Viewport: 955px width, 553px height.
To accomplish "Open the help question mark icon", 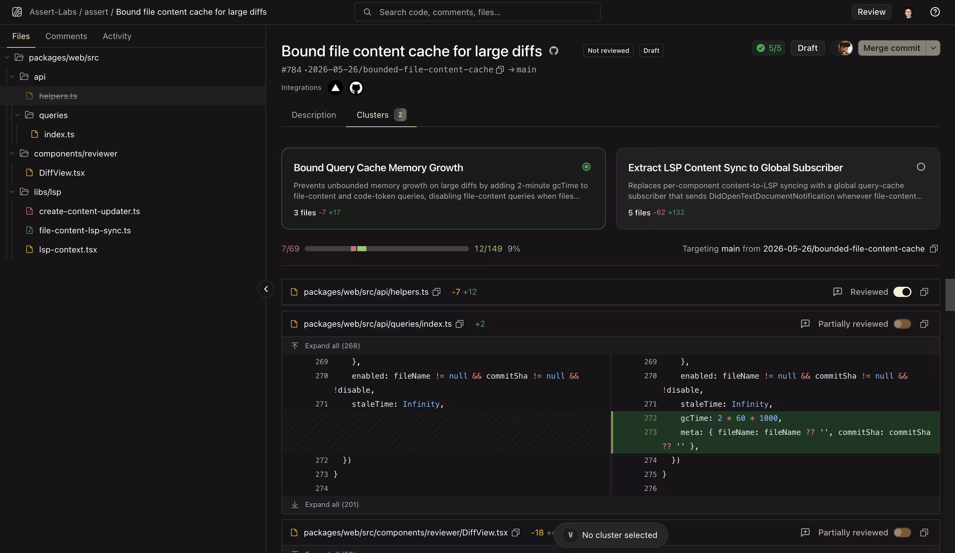I will point(934,12).
